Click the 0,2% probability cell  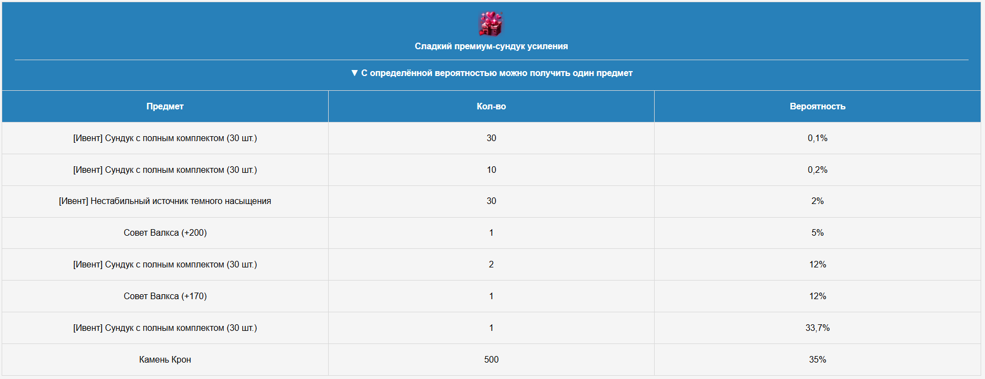coord(818,170)
